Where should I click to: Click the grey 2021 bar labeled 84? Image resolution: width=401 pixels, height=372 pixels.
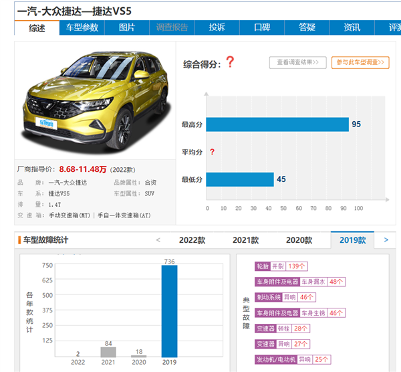point(108,352)
